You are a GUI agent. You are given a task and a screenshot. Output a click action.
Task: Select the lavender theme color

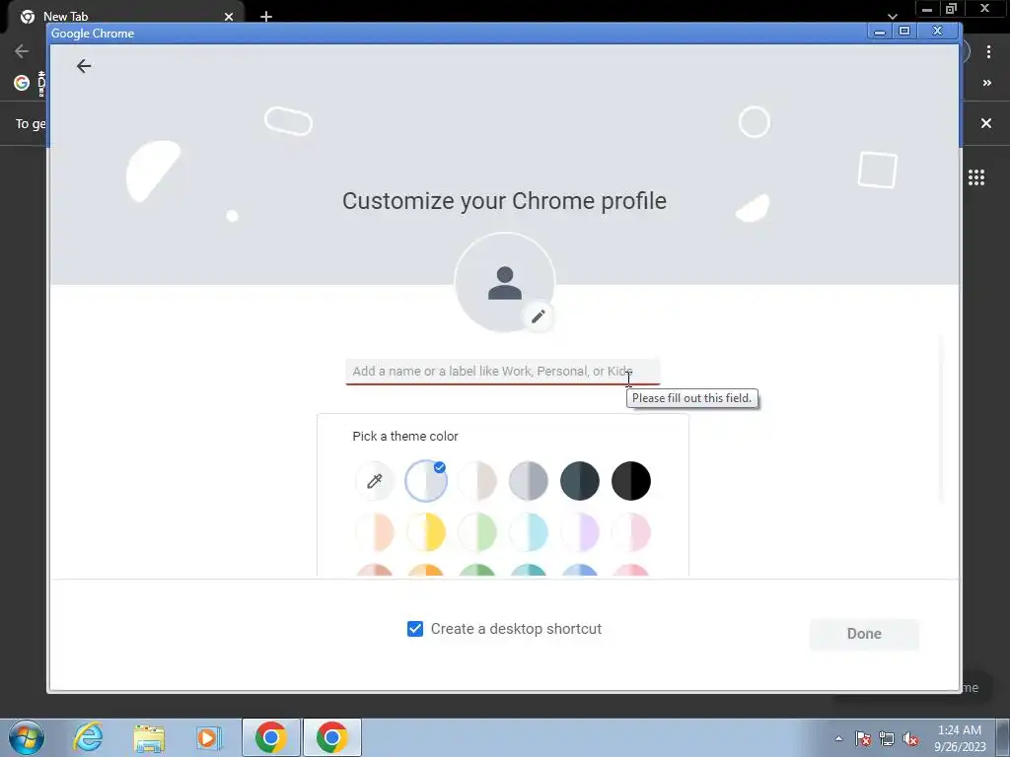point(580,532)
